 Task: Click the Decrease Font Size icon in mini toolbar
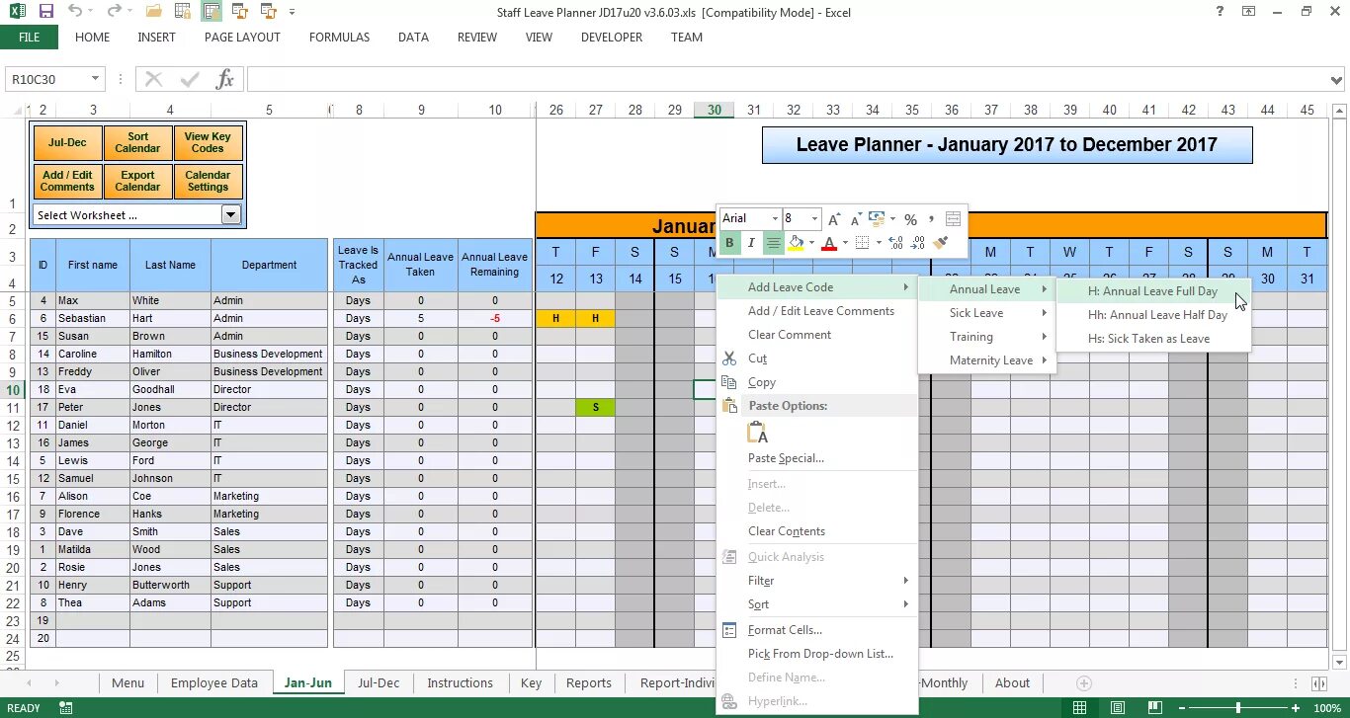click(x=855, y=219)
